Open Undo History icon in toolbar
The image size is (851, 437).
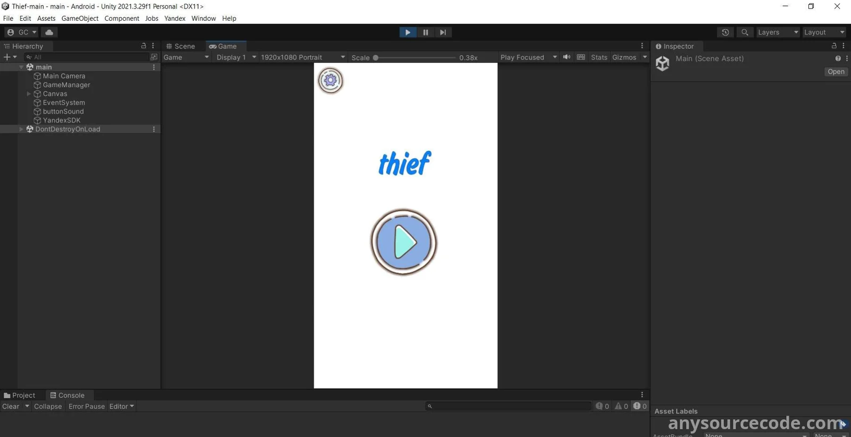[725, 32]
